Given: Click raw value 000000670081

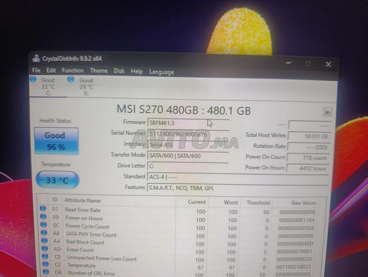Looking at the screenshot, I should [295, 252].
